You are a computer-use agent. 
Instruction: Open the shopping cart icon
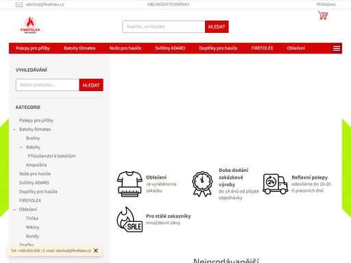(323, 15)
